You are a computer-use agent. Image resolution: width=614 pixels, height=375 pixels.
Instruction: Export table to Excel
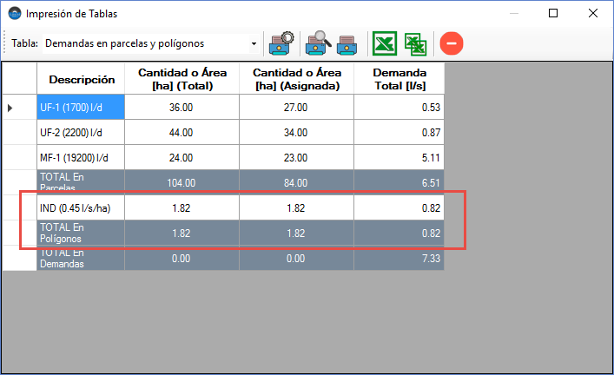pos(385,43)
